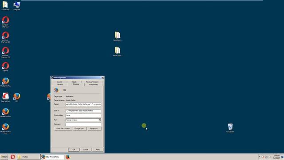Click into the 'Start in' field

(83, 111)
